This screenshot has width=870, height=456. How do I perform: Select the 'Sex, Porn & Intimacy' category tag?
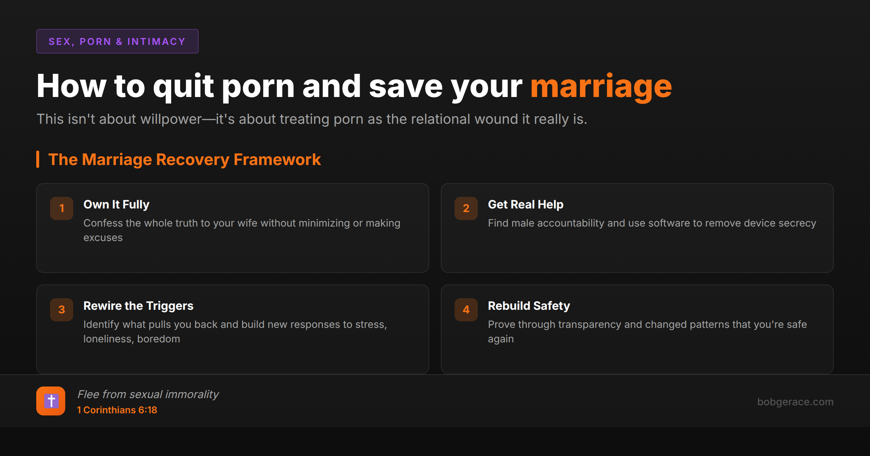(117, 41)
